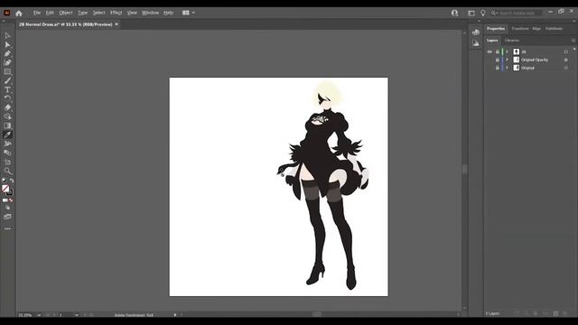Screen dimensions: 578x325
Task: Open the Layers panel flyout menu
Action: tap(573, 41)
